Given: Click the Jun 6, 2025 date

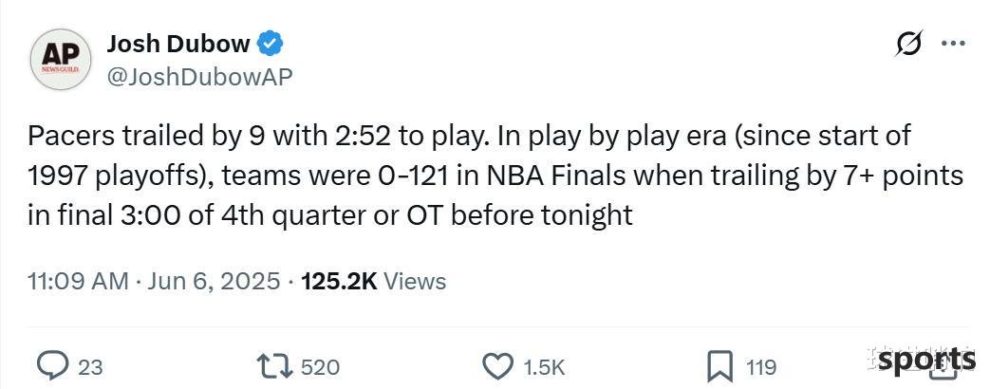Looking at the screenshot, I should click(x=214, y=281).
